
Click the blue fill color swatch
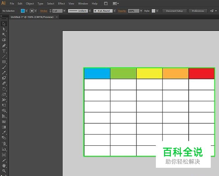pos(23,11)
